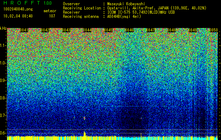The height and width of the screenshot is (140, 221).
Task: Click the 0.9 kHz axis label
Action: click(x=3, y=80)
